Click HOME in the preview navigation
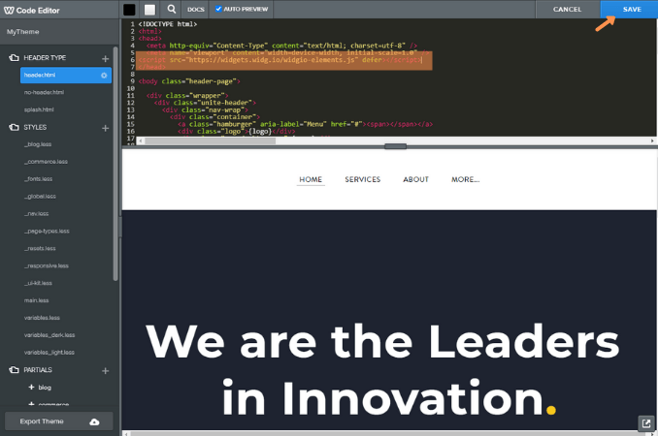658x436 pixels. 311,179
